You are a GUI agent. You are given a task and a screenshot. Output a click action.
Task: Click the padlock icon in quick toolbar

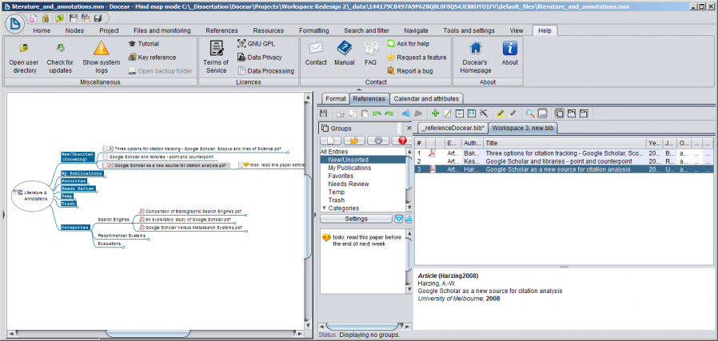tap(46, 18)
